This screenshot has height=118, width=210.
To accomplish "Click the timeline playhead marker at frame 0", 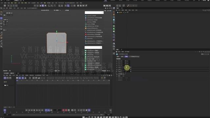I will click(17, 80).
